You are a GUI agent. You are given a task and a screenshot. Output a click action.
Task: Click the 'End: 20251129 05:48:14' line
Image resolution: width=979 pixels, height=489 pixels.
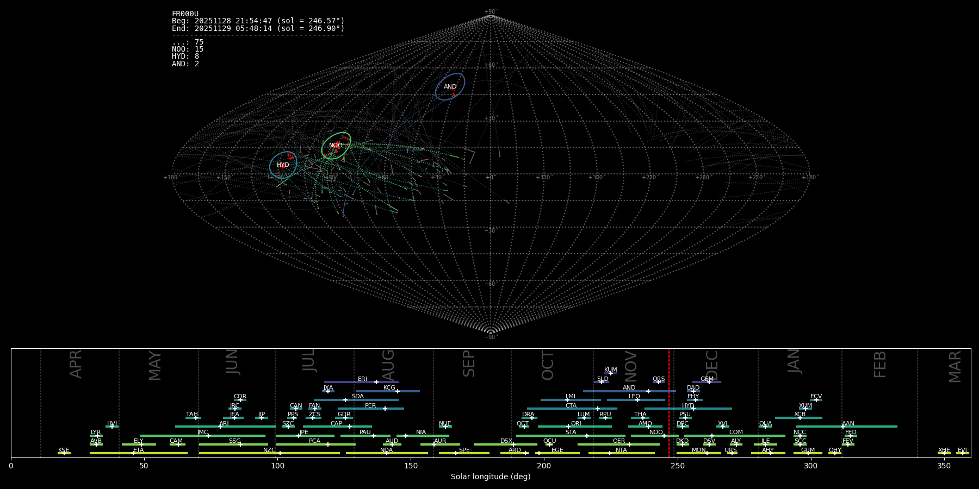coord(258,29)
